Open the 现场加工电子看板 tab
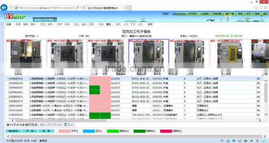 [x=45, y=20]
